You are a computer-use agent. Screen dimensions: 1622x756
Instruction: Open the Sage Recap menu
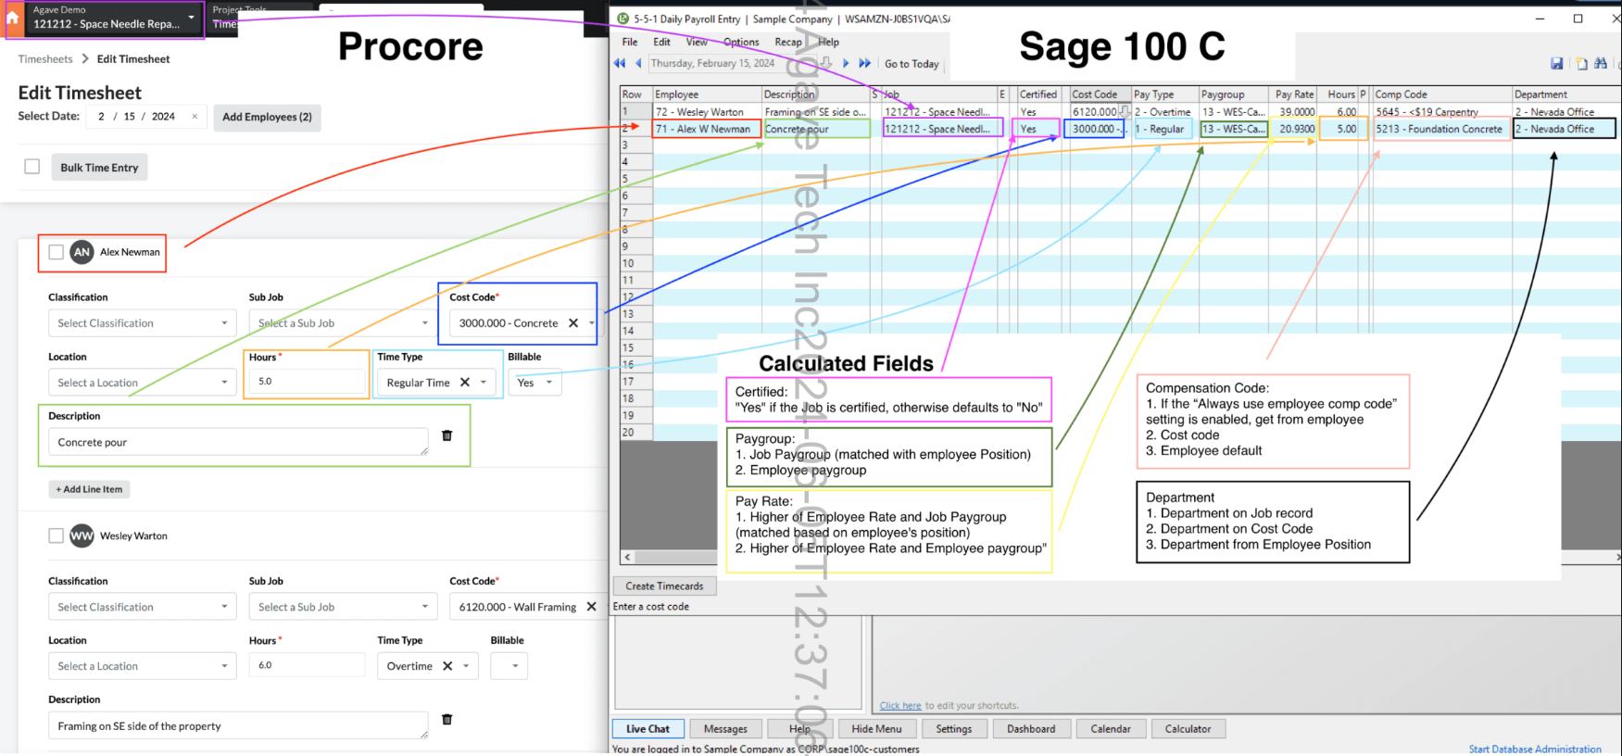tap(788, 42)
